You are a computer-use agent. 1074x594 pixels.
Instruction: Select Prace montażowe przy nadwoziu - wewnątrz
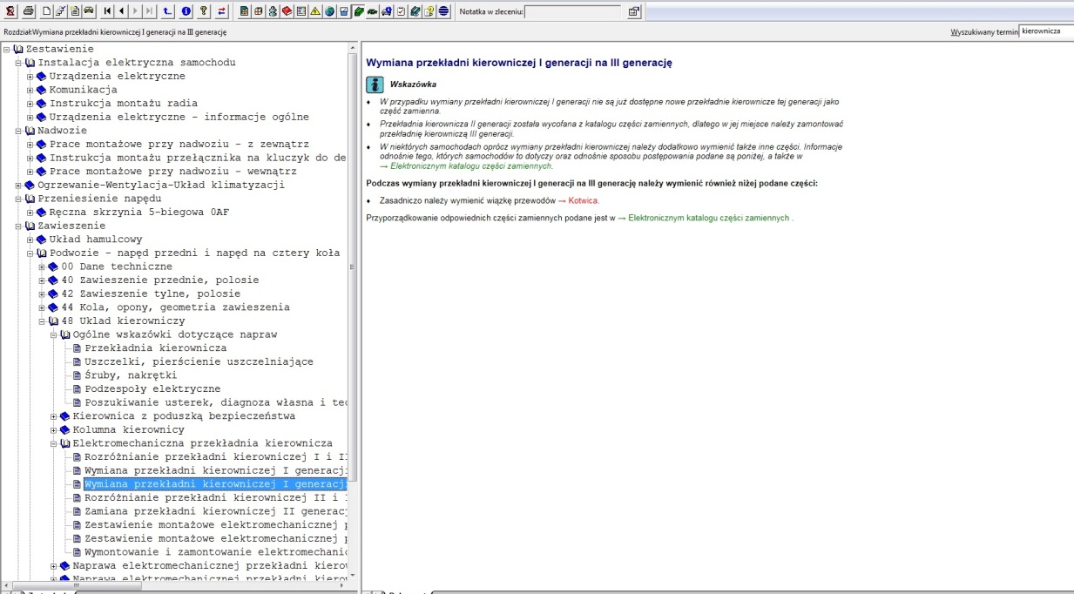pyautogui.click(x=172, y=172)
